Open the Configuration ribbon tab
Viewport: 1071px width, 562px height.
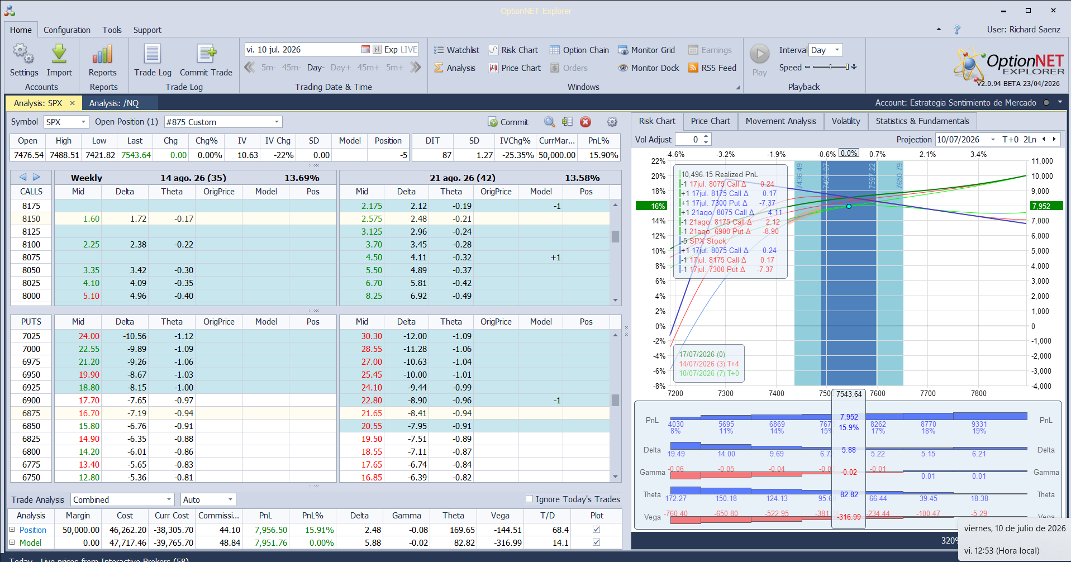pos(67,30)
